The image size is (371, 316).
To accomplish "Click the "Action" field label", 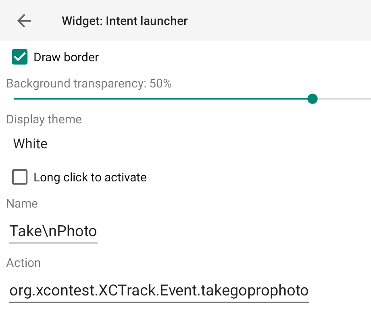I will (x=24, y=263).
